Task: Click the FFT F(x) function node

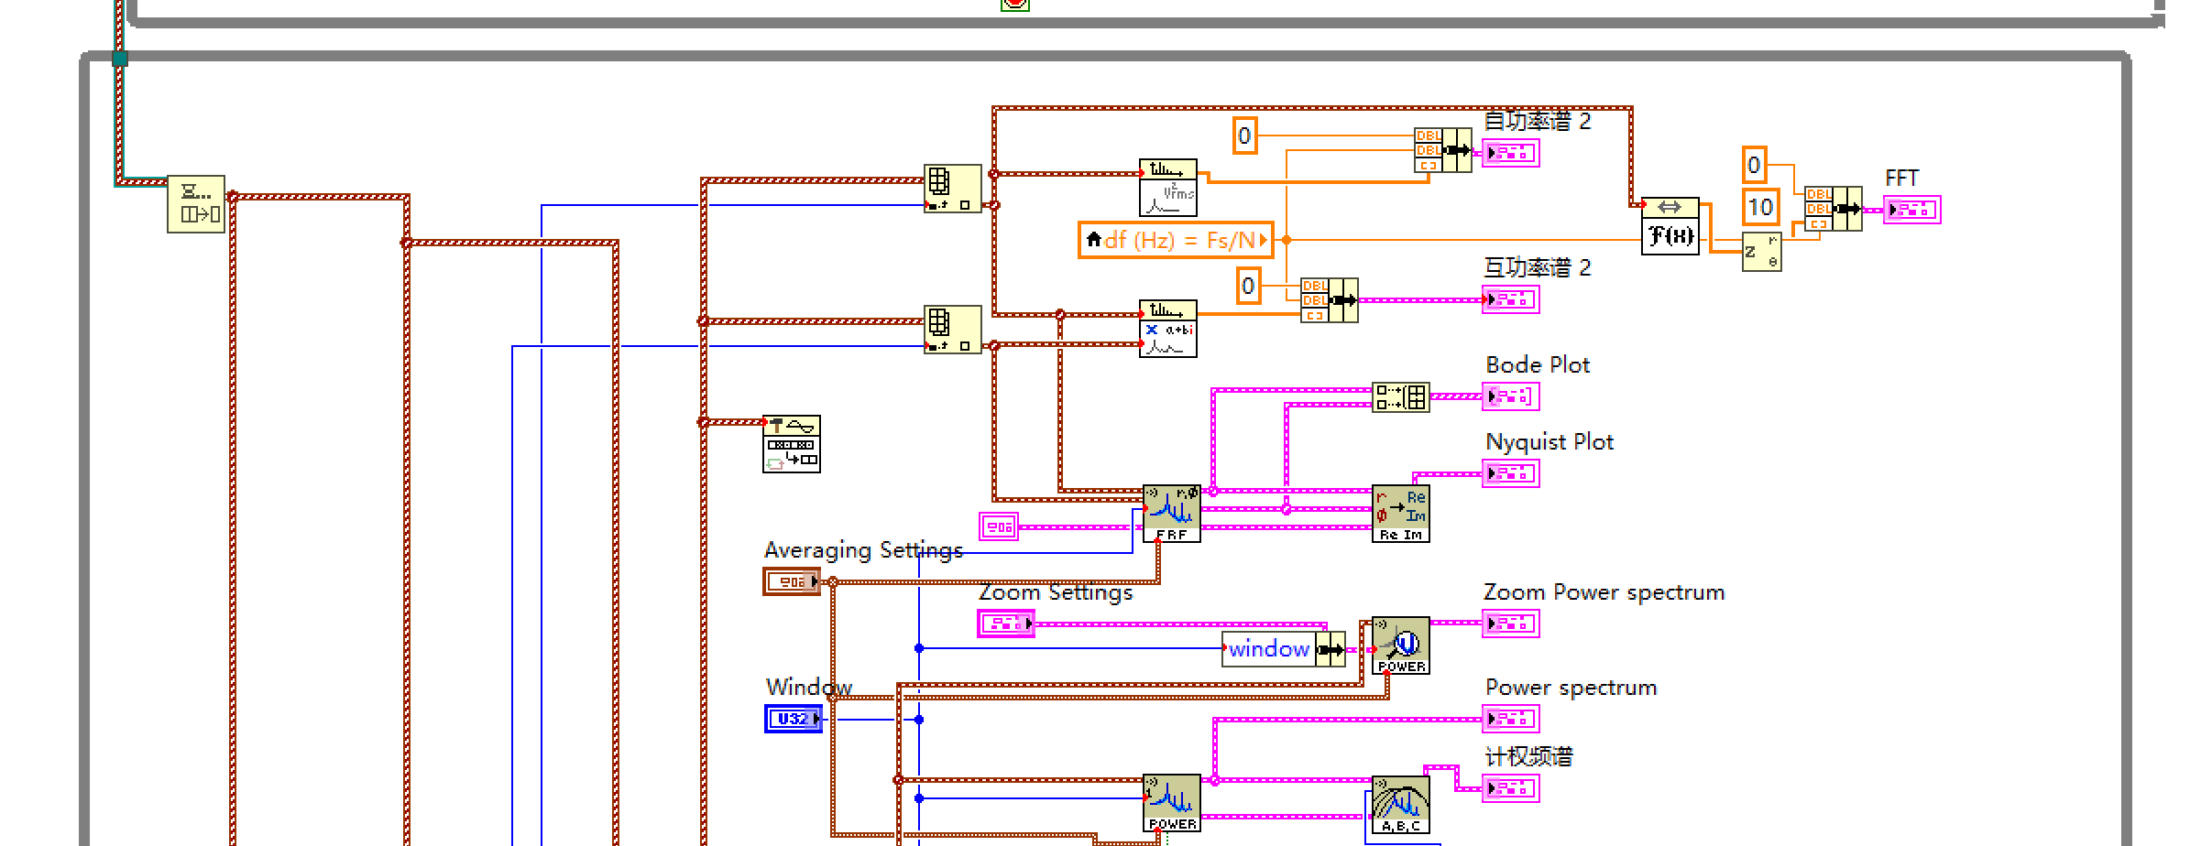Action: click(x=1670, y=226)
